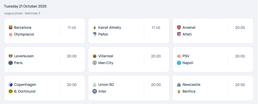Open the Copenhagen team name link

pyautogui.click(x=25, y=85)
